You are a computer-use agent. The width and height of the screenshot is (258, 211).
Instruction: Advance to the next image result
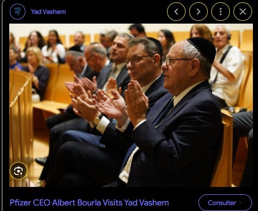(198, 12)
